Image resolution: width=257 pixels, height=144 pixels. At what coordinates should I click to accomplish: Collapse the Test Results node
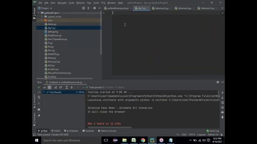44,92
